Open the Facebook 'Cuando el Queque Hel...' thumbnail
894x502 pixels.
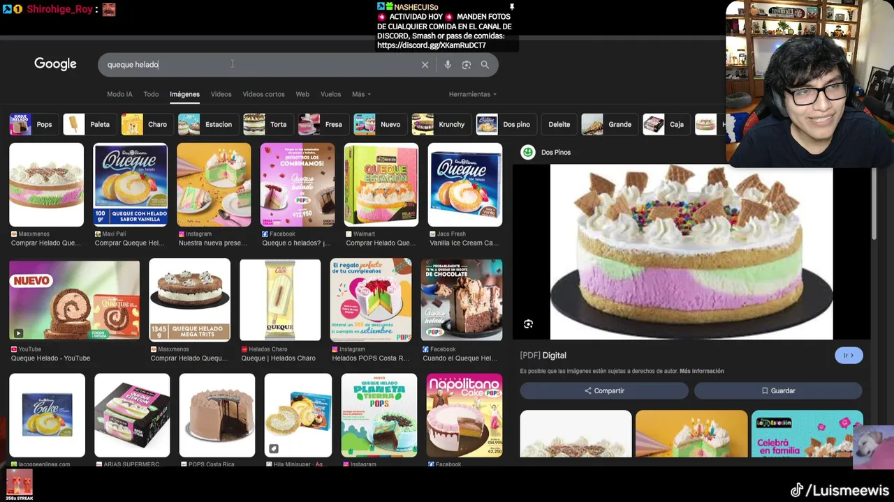point(462,301)
